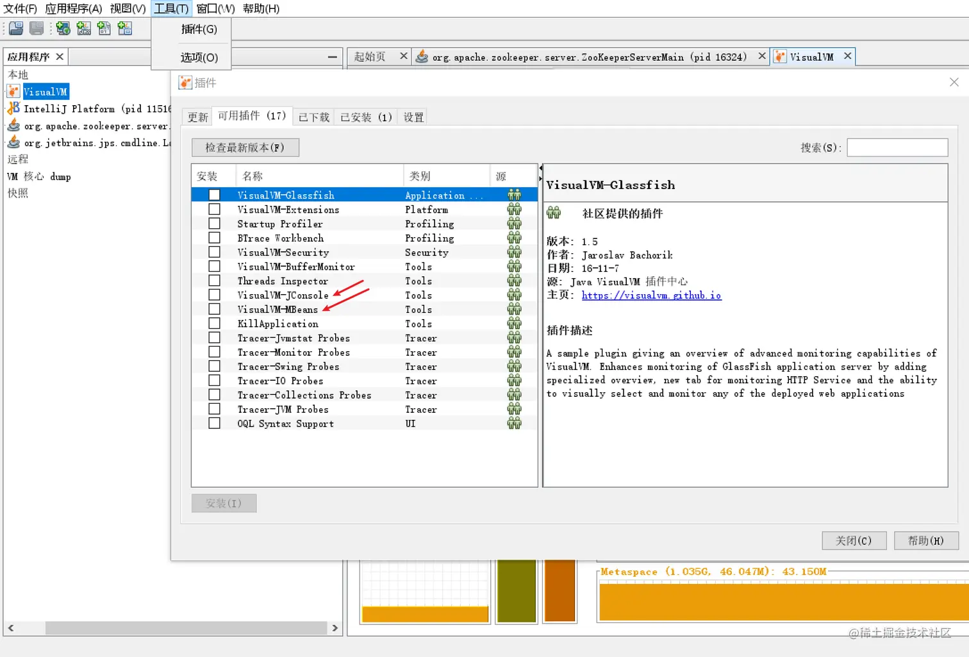Viewport: 969px width, 657px height.
Task: Select the KillApplication plugin checkbox
Action: point(214,323)
